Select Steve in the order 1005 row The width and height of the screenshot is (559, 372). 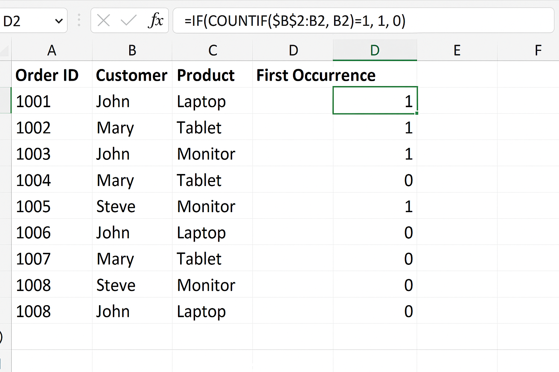(x=132, y=206)
